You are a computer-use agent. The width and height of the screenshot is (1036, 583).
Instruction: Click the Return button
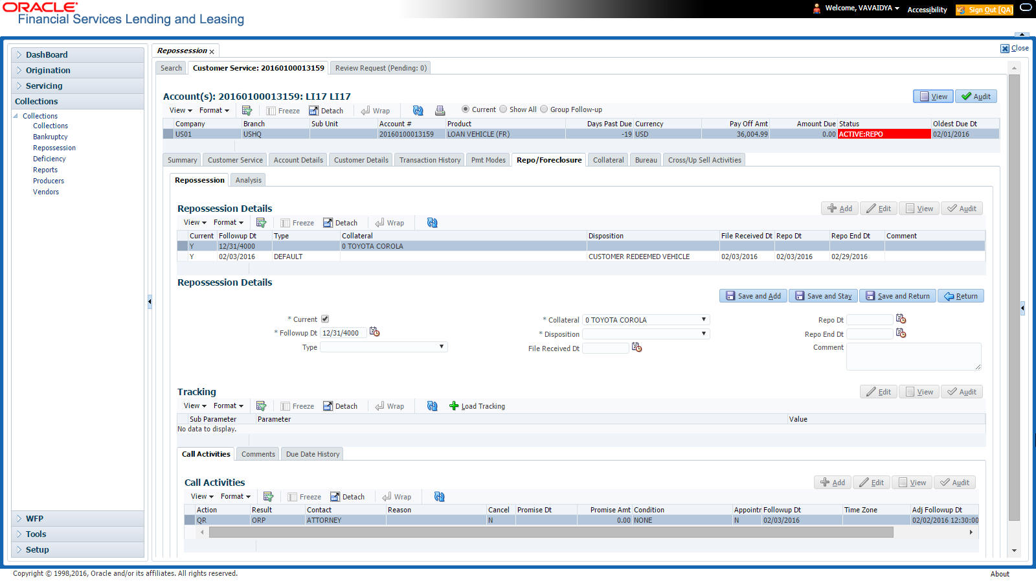click(961, 296)
